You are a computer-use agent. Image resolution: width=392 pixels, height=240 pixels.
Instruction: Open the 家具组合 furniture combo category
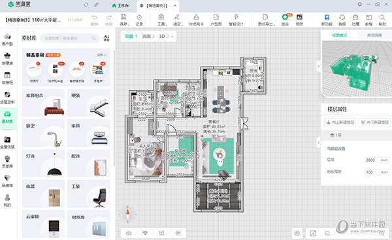[43, 103]
